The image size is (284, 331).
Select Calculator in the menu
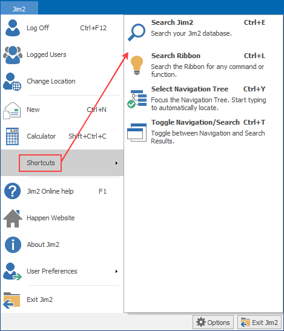(62, 136)
